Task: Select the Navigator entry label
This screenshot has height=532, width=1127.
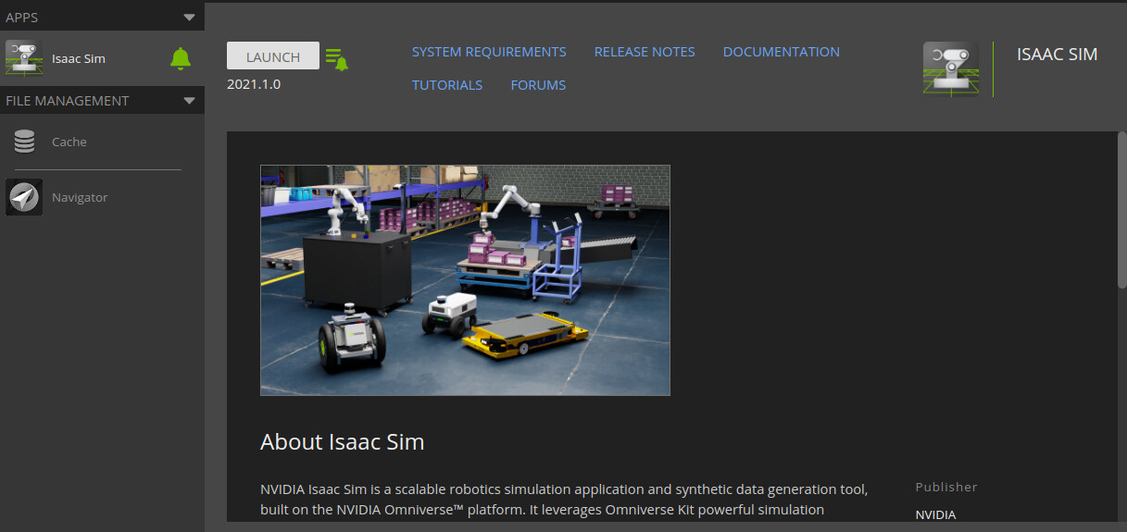Action: tap(80, 197)
